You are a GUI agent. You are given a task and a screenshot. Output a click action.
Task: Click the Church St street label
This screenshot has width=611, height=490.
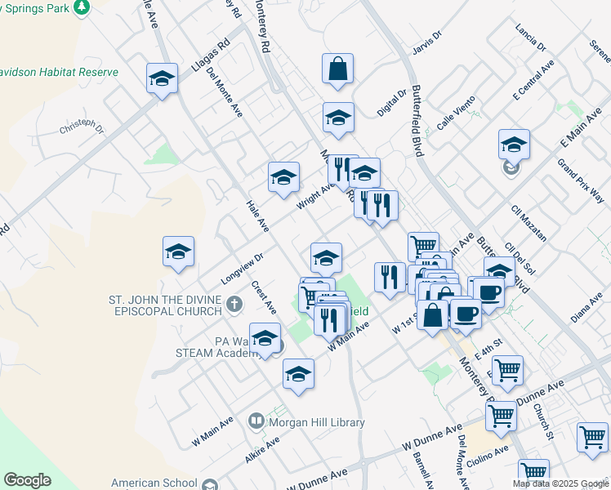pyautogui.click(x=543, y=422)
